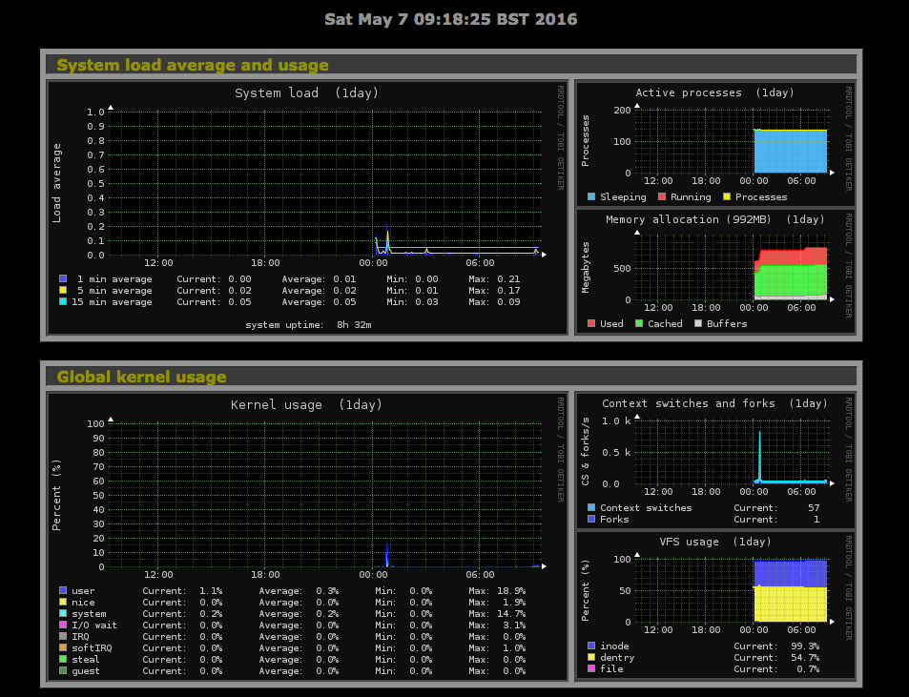Click the user Max value 18.9%

pos(511,590)
